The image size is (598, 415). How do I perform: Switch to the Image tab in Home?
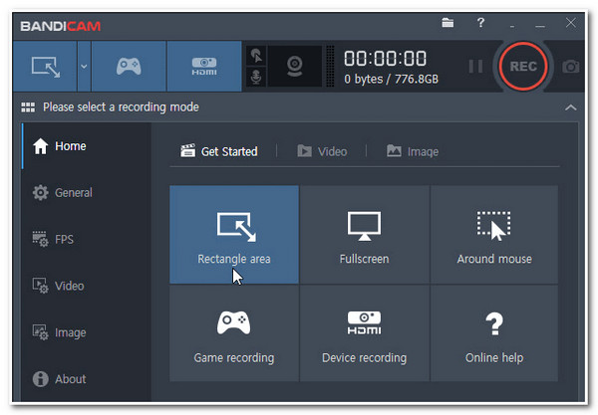tap(413, 151)
